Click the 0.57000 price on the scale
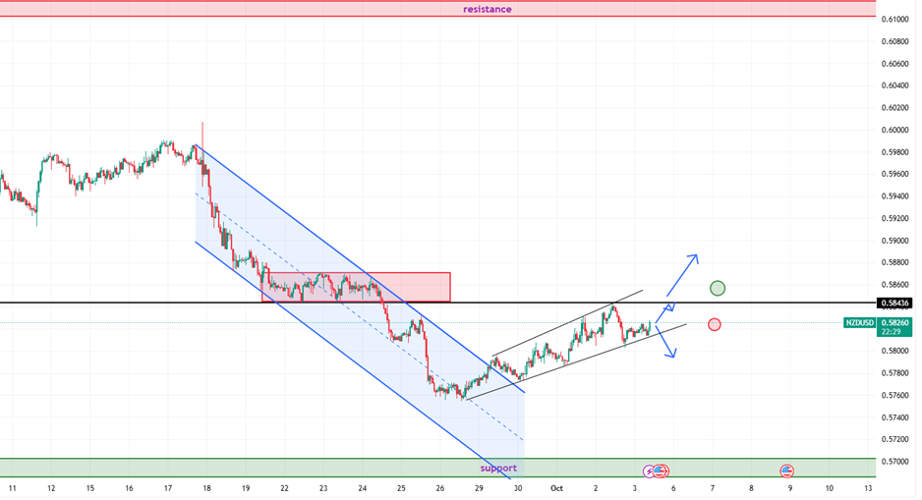This screenshot has width=922, height=500. point(894,462)
